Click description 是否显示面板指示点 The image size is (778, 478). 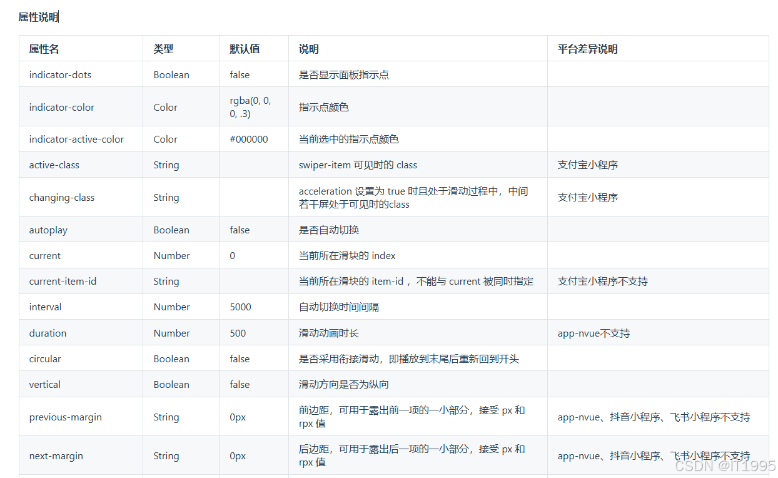(x=344, y=74)
